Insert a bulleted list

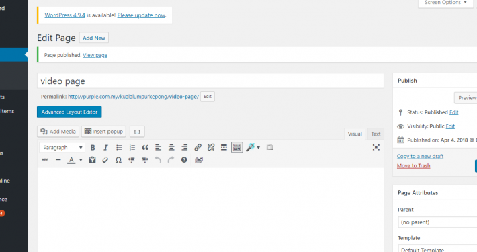coord(119,148)
